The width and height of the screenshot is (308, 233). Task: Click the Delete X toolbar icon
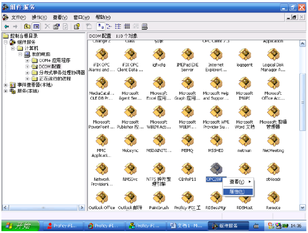point(47,27)
